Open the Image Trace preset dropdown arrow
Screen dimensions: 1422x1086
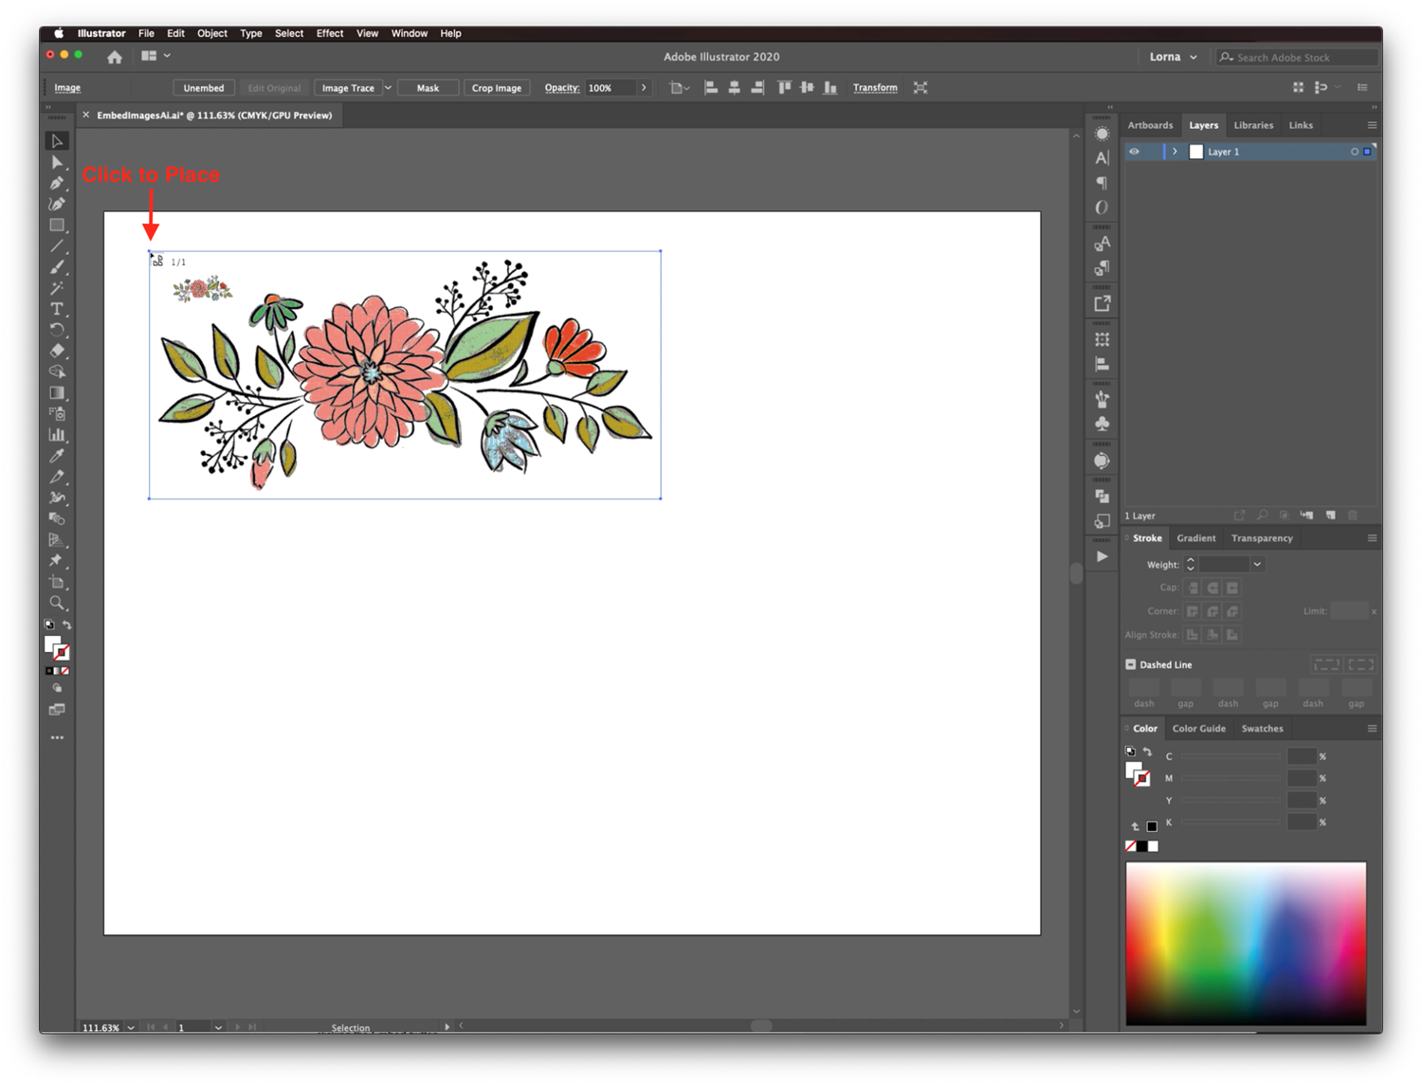click(x=388, y=88)
